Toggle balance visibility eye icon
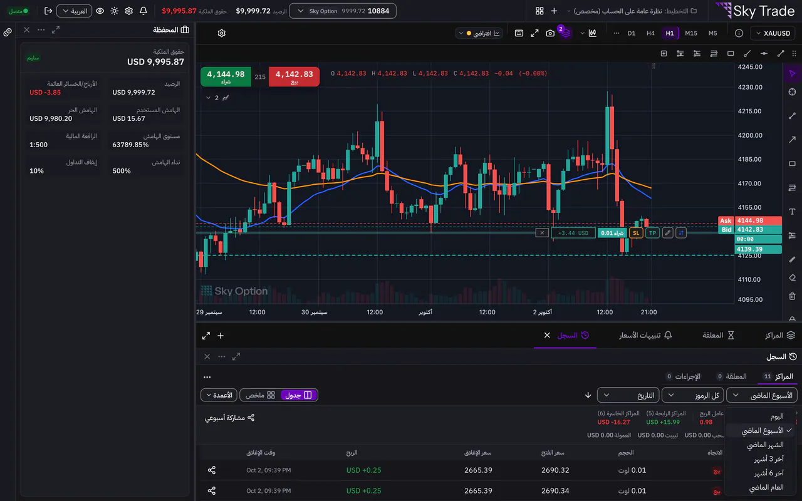 point(100,11)
